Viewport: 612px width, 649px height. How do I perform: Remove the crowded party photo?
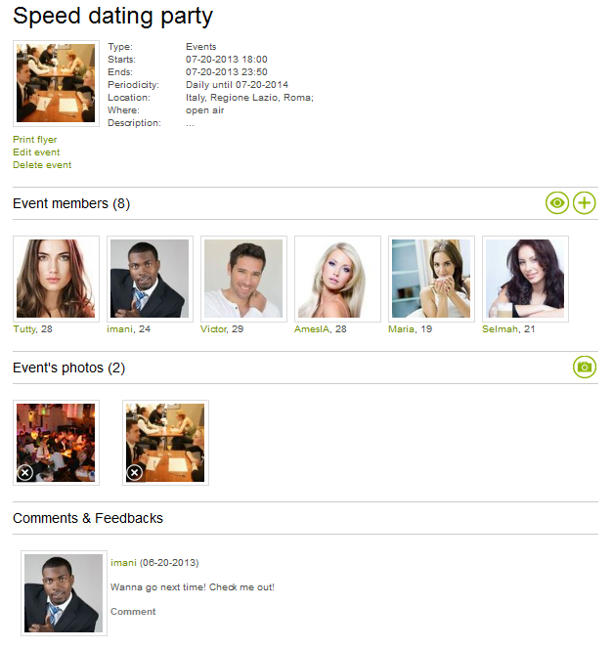click(x=25, y=472)
